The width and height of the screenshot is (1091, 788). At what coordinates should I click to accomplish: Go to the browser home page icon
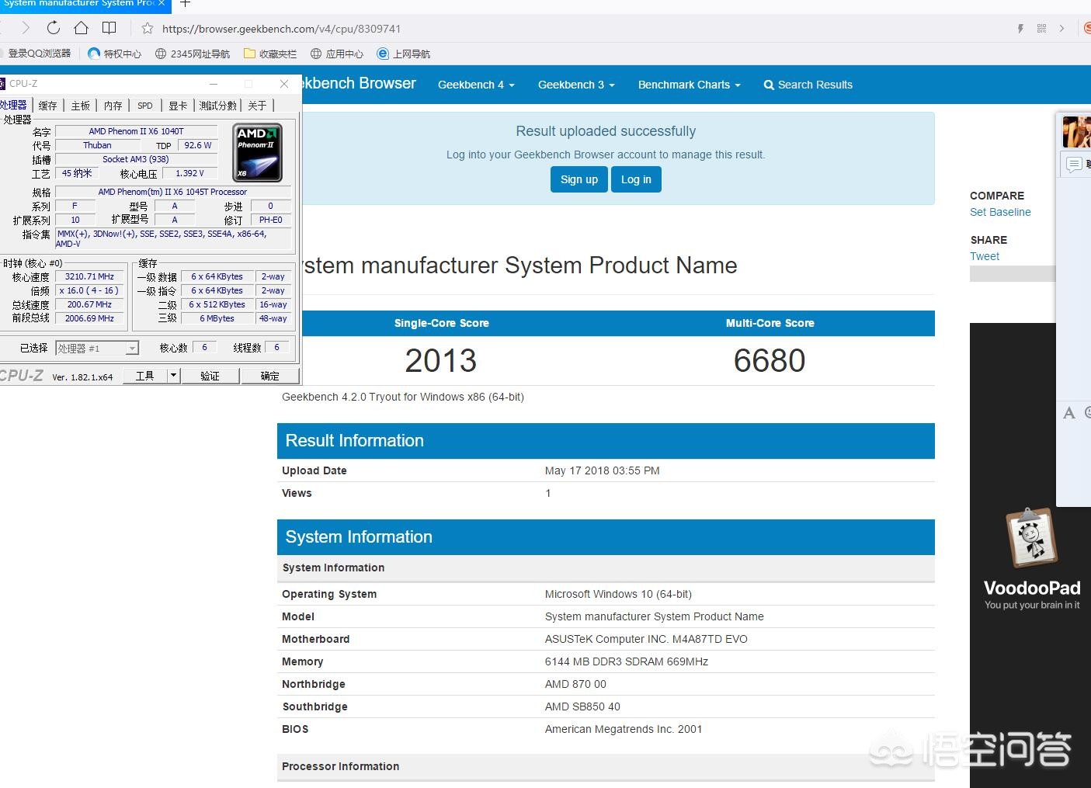pos(81,28)
